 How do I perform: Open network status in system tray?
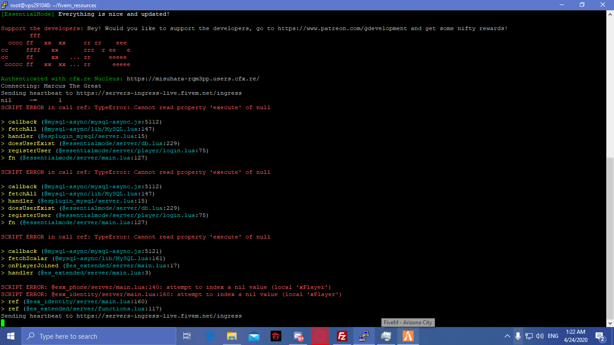(529, 336)
